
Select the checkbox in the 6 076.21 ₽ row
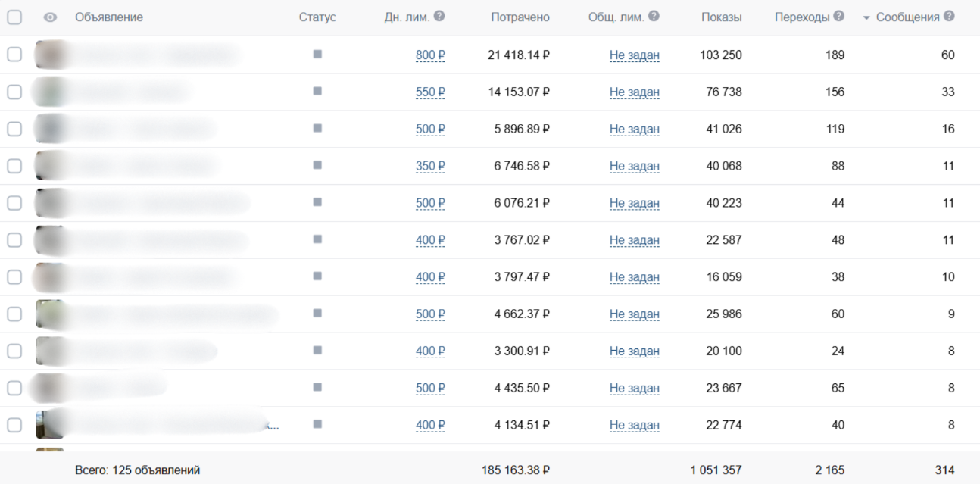click(x=14, y=203)
